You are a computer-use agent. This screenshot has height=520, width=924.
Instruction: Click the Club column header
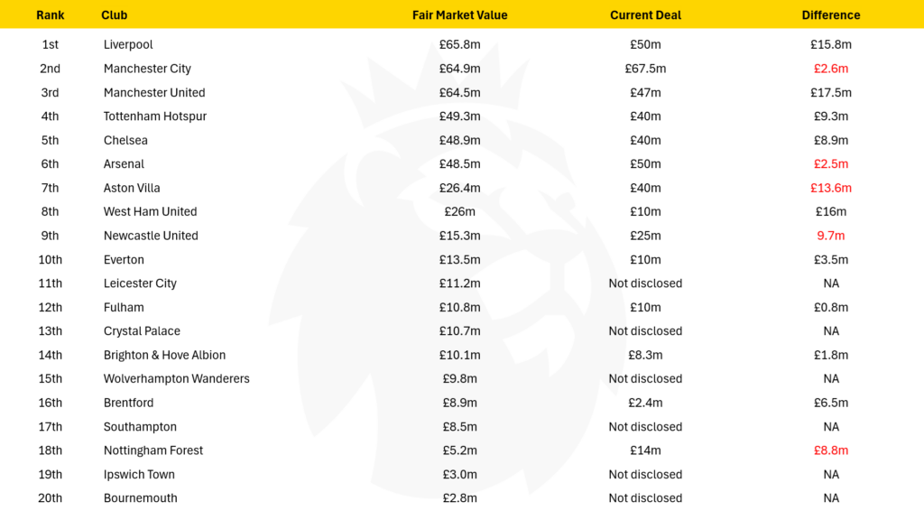click(115, 15)
